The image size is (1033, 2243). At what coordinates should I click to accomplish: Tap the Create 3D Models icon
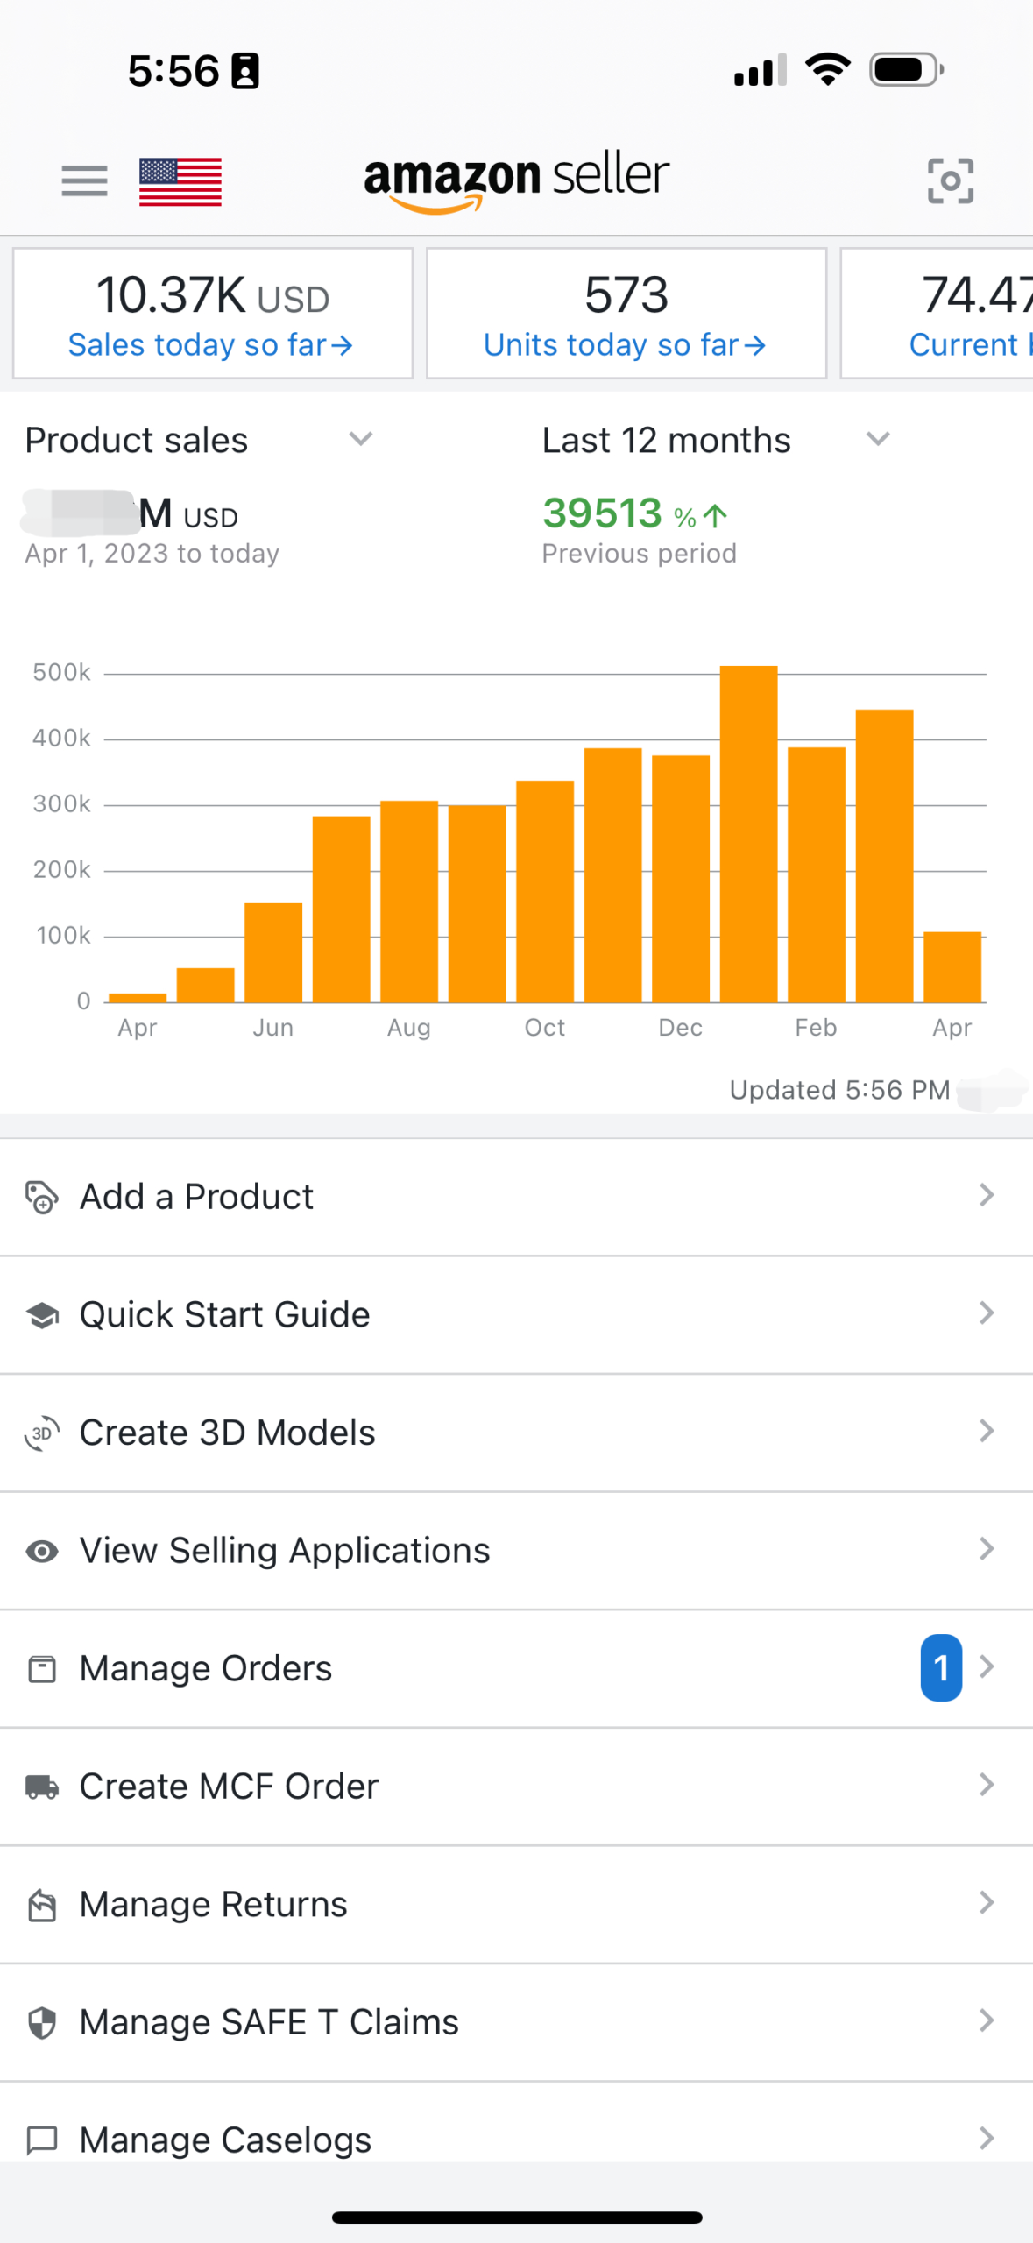pyautogui.click(x=41, y=1433)
